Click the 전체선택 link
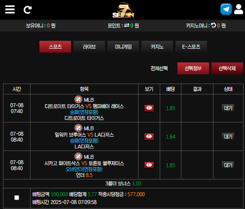Image resolution: width=245 pixels, height=209 pixels. tap(159, 68)
